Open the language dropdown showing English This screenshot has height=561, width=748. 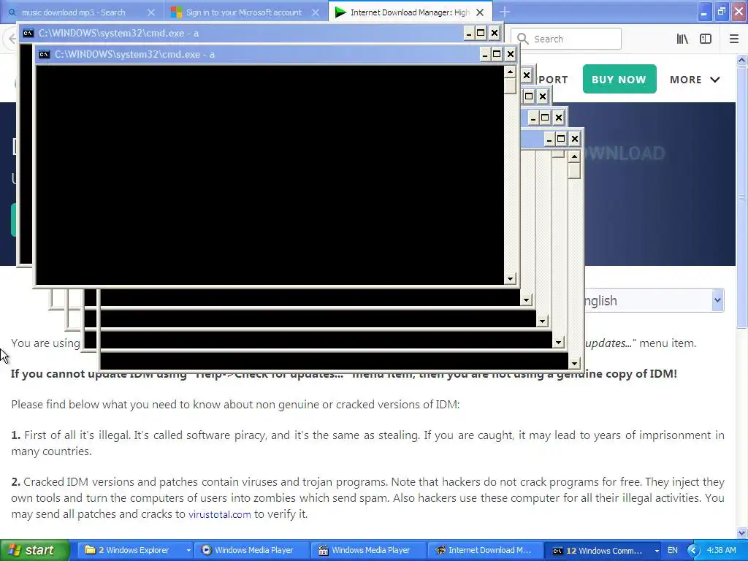[x=654, y=300]
